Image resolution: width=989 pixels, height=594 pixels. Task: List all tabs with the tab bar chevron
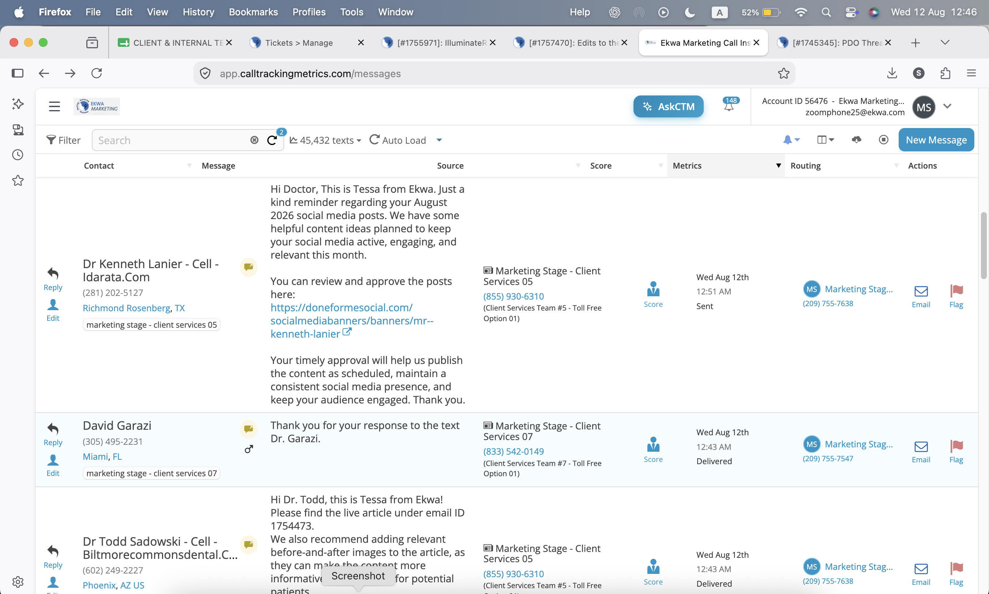[945, 42]
